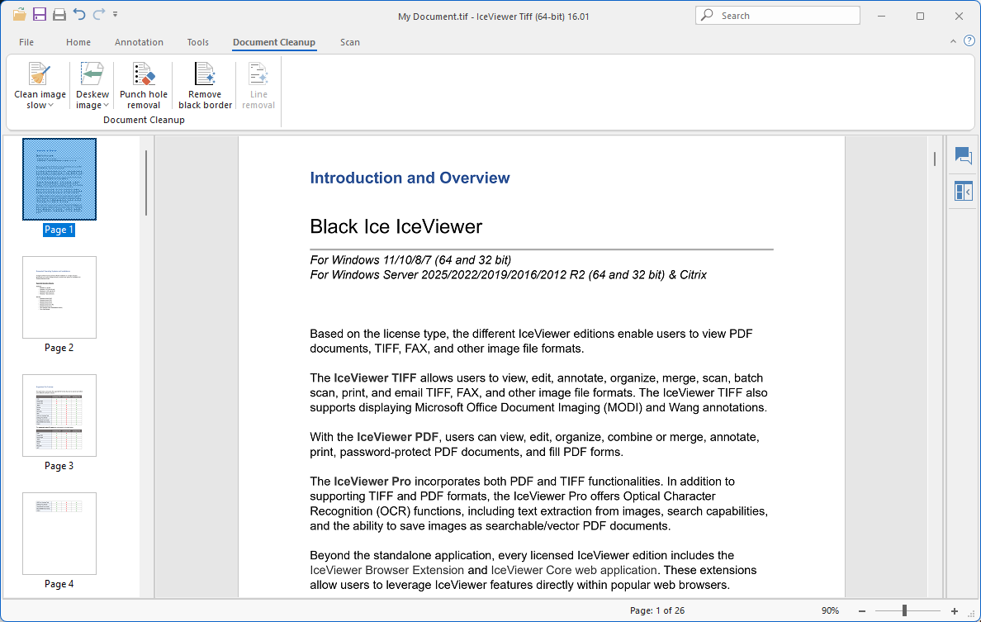Screen dimensions: 981x622
Task: Click the Clean image slow icon
Action: click(x=40, y=74)
